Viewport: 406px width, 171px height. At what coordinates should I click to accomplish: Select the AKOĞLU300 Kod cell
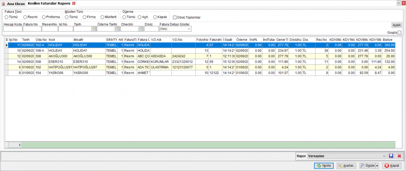pos(60,57)
